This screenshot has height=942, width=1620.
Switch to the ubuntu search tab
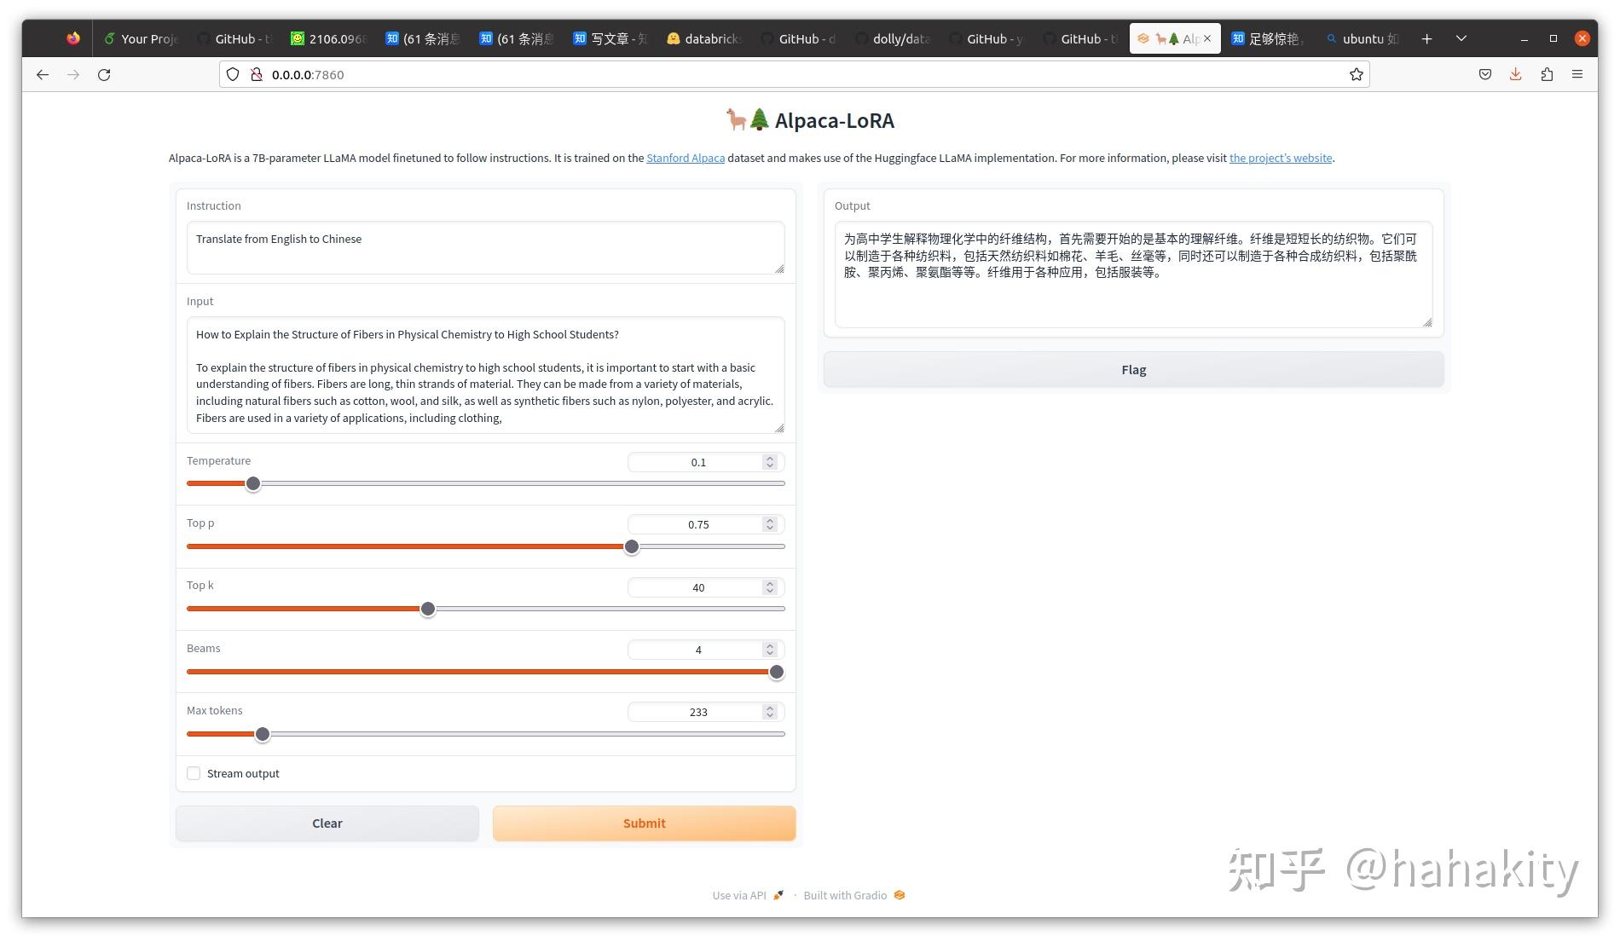1362,38
